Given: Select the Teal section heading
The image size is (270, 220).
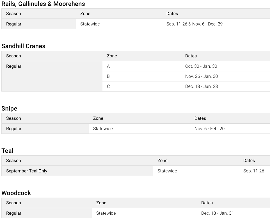Looking at the screenshot, I should click(x=7, y=151).
